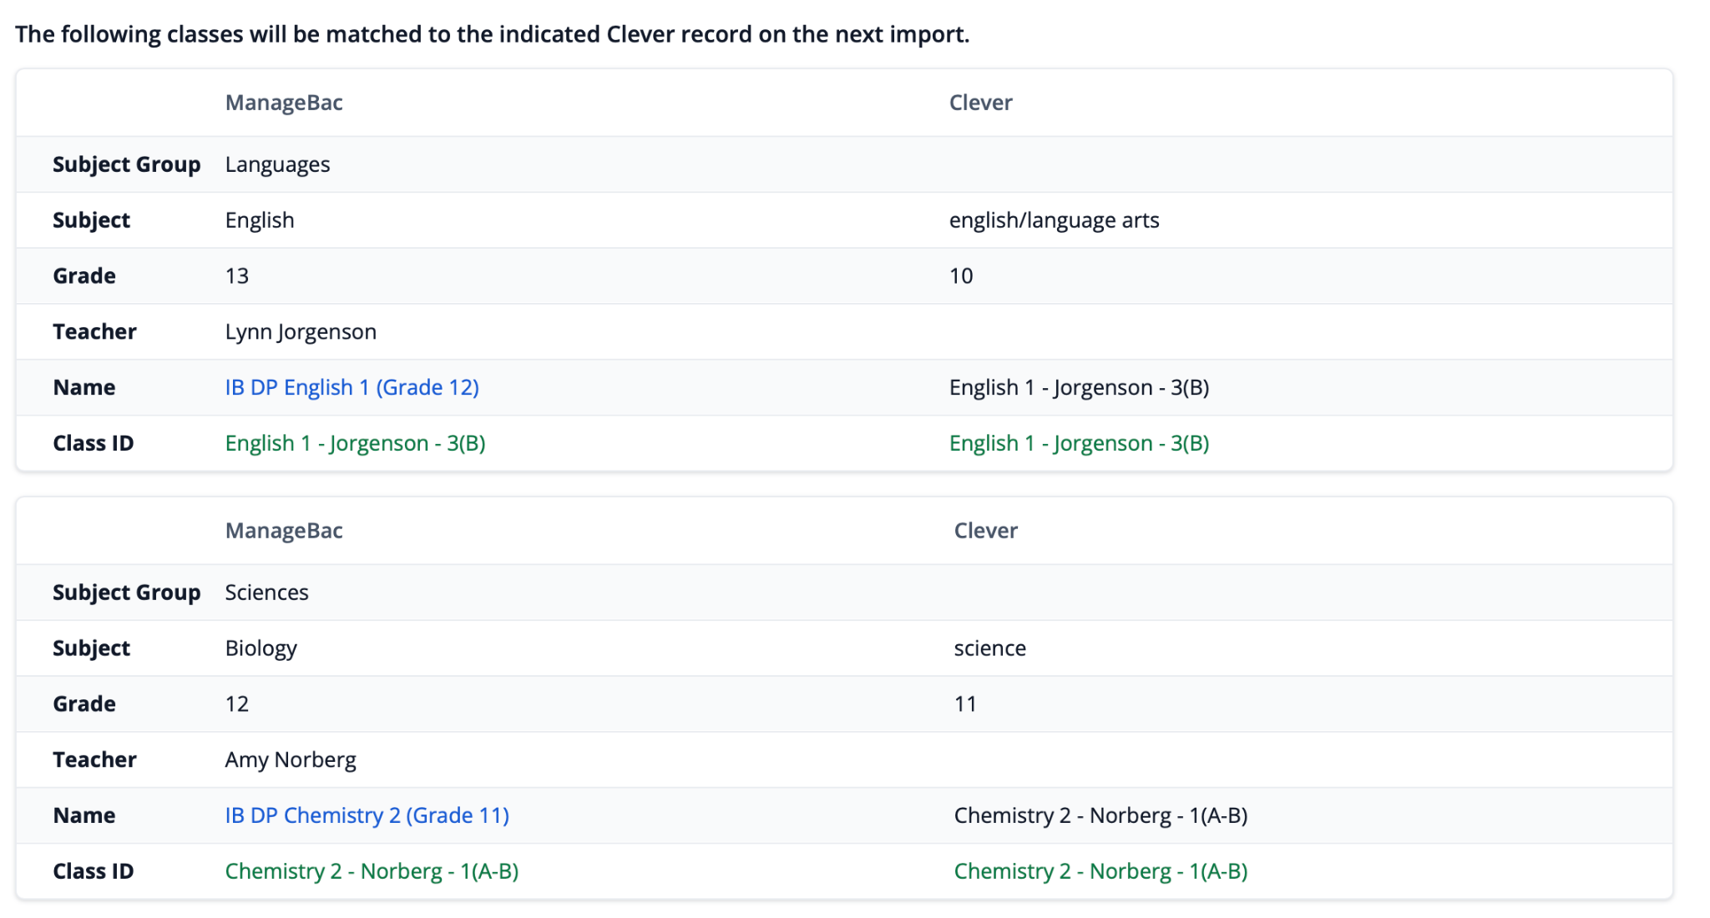This screenshot has width=1710, height=918.
Task: Click the subject group value Languages
Action: tap(277, 164)
